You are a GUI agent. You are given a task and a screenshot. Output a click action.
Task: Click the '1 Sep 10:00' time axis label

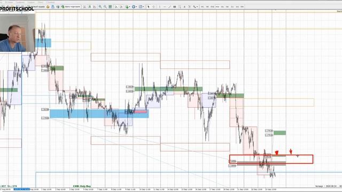pyautogui.click(x=46, y=189)
